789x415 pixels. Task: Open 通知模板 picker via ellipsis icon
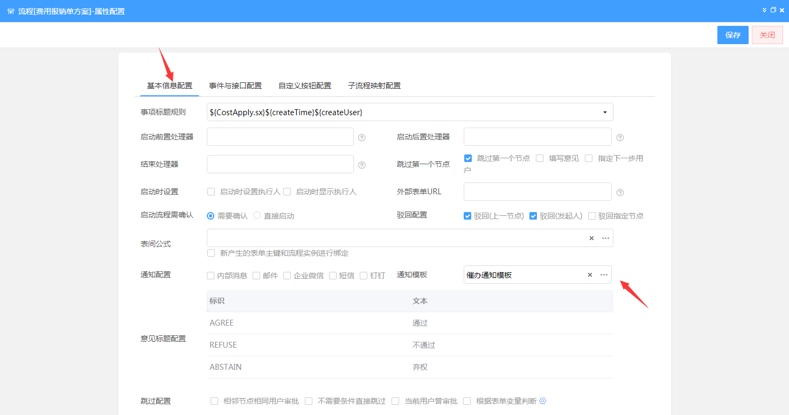coord(604,275)
